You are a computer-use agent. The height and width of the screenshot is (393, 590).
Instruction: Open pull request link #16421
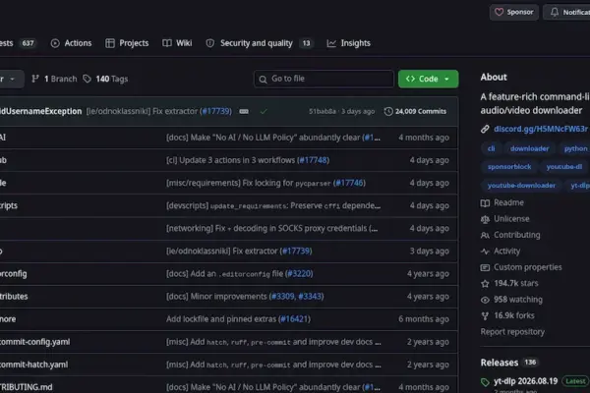[294, 319]
